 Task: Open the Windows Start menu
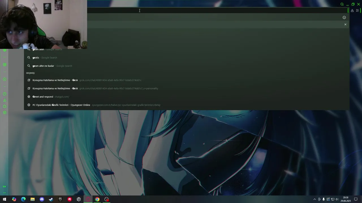tap(5, 199)
